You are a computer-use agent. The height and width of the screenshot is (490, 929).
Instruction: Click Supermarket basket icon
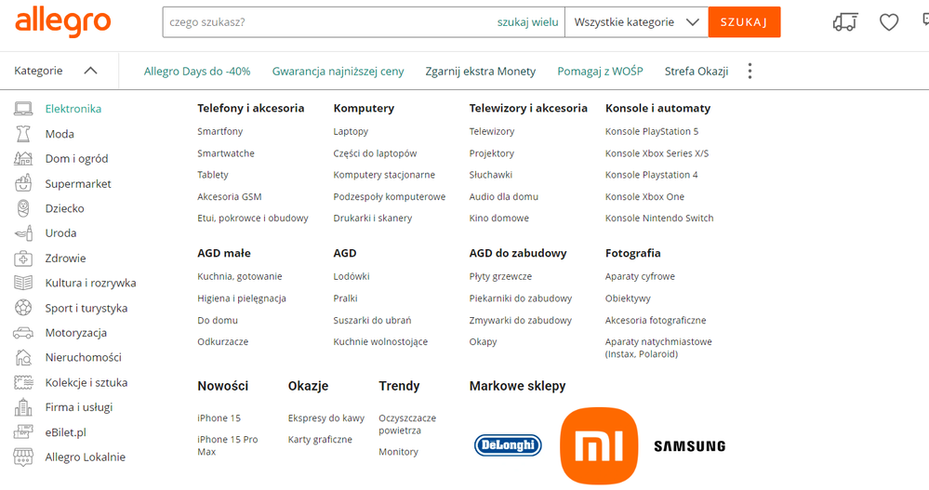coord(23,184)
